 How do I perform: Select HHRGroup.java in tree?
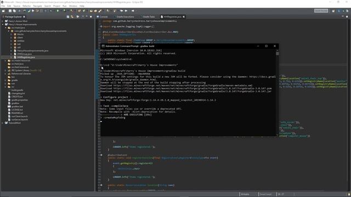tap(24, 54)
